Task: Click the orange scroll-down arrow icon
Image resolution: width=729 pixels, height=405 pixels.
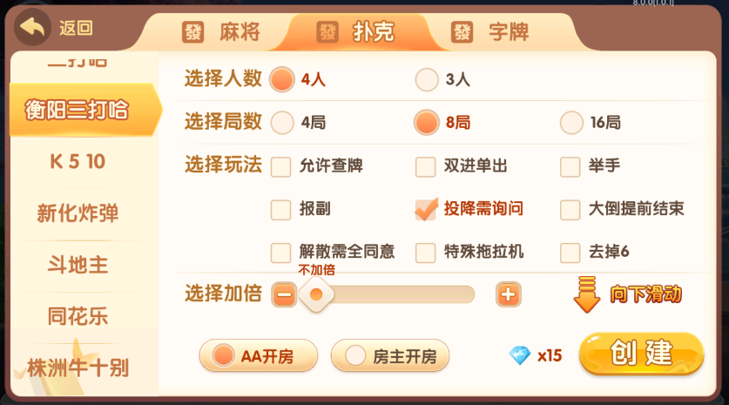Action: point(587,294)
